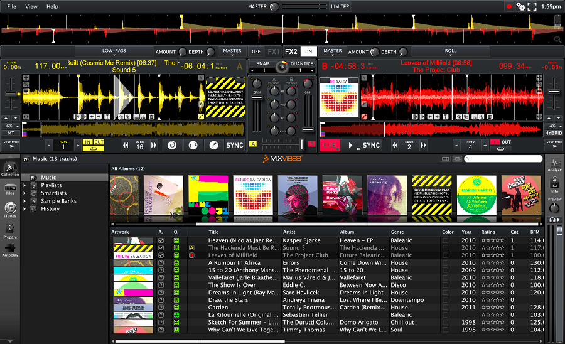Set a locator on deck A
The height and width of the screenshot is (344, 565).
pos(9,144)
